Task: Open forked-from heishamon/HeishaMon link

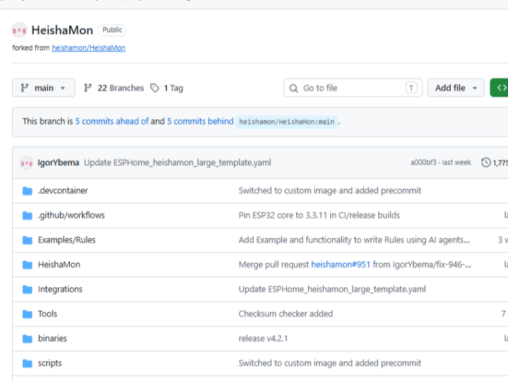Action: [x=88, y=48]
